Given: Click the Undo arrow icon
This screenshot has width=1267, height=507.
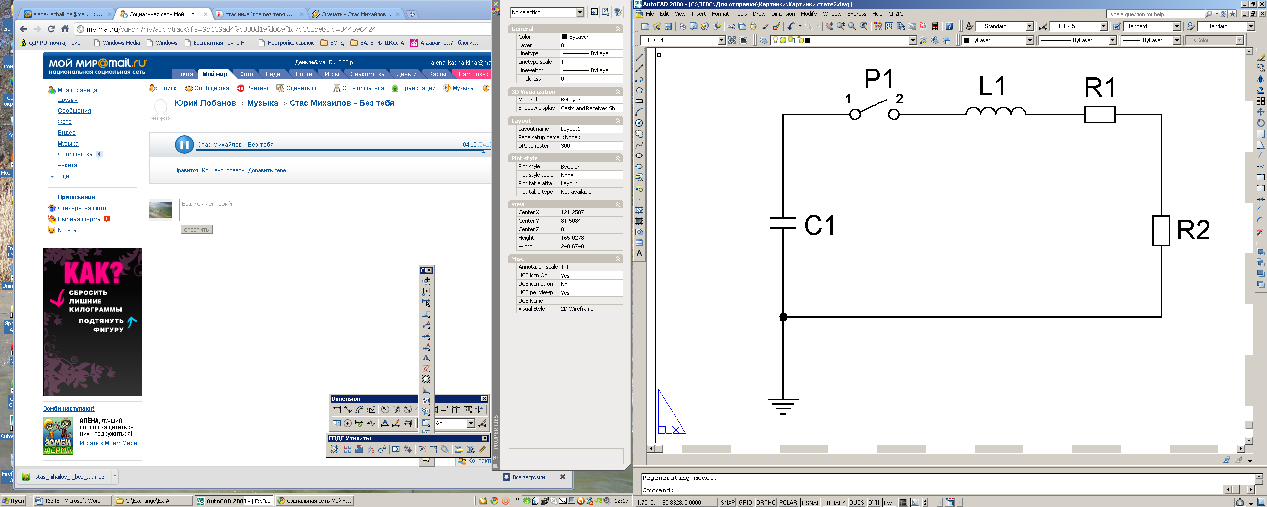Looking at the screenshot, I should point(791,26).
